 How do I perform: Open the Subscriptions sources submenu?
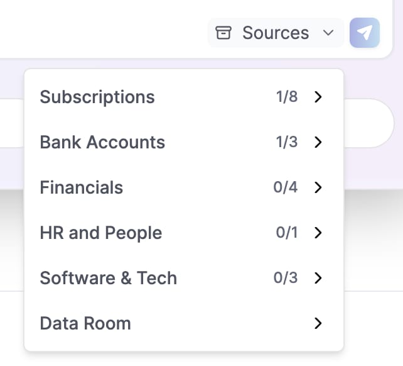click(x=184, y=97)
